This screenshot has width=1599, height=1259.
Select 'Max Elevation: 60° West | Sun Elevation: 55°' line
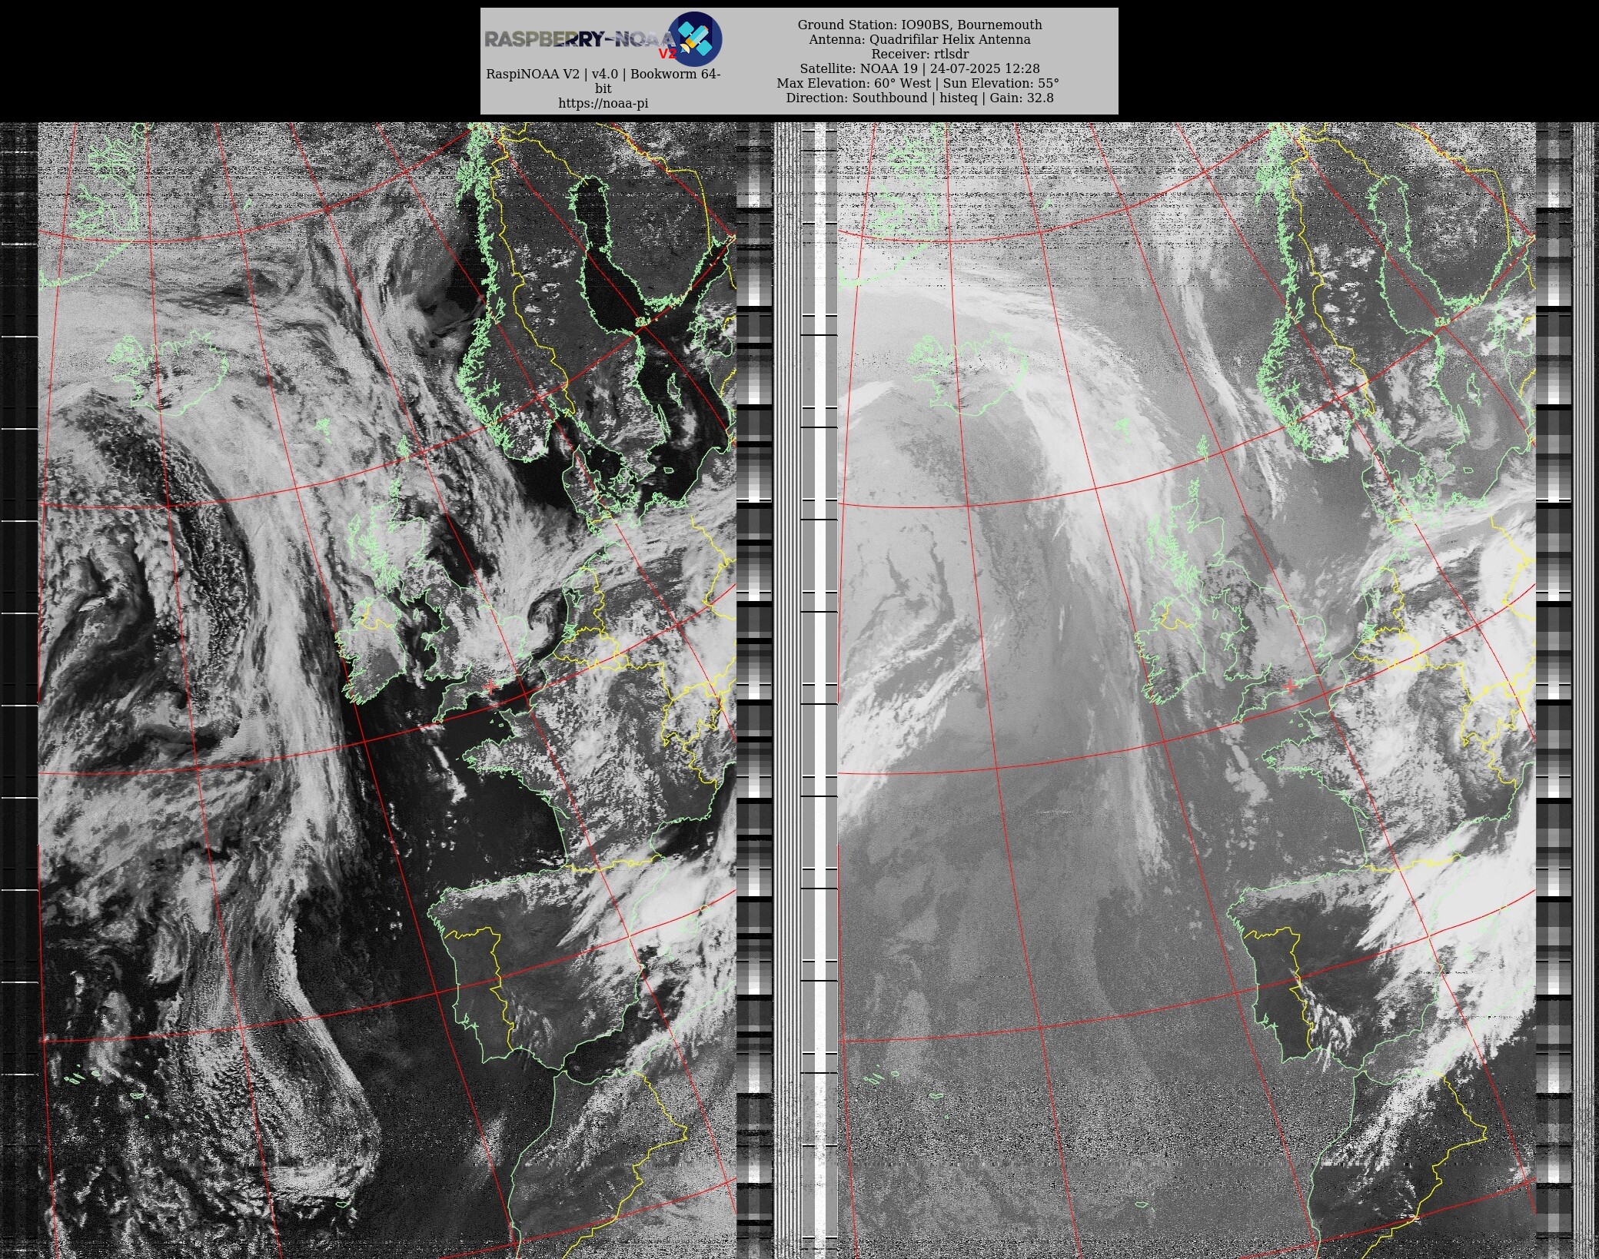pos(918,83)
